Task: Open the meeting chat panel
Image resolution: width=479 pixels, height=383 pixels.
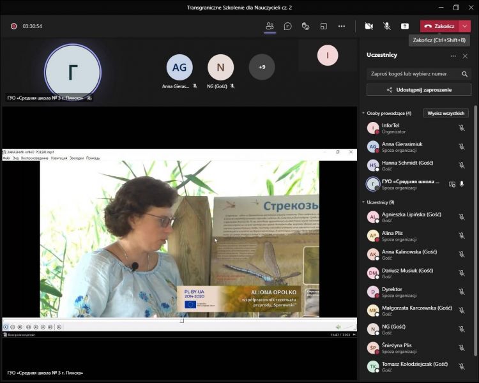Action: tap(288, 26)
